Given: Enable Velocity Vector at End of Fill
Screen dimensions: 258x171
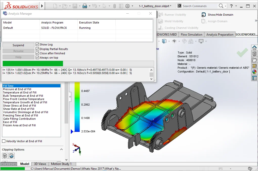Looking at the screenshot, I should (x=4, y=141).
